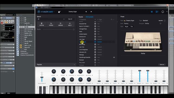Click instrument icon beside Love & Happiness
The image size is (174, 98).
click(95, 50)
